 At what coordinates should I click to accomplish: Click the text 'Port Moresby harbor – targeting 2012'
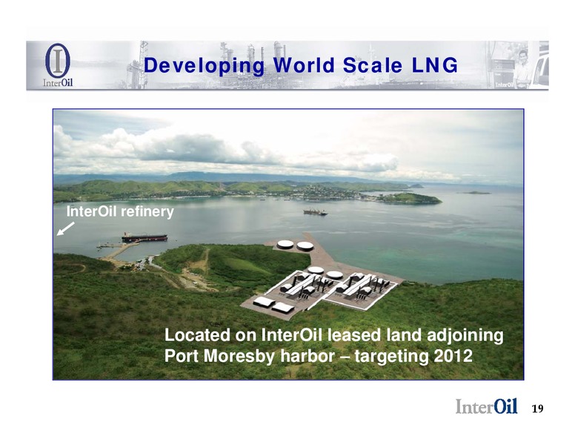319,356
